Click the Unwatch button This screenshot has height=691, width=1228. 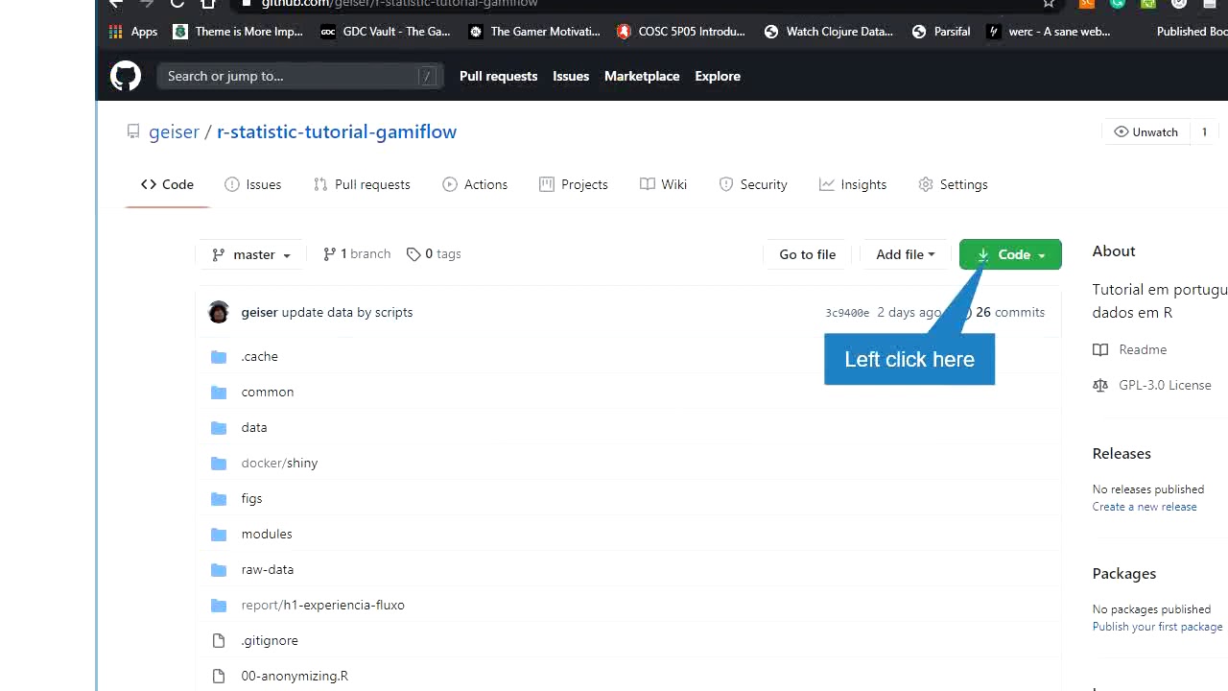[1145, 132]
